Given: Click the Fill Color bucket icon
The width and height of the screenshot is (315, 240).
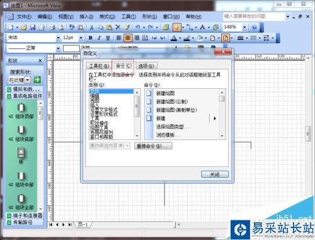Looking at the screenshot, I should pyautogui.click(x=200, y=38).
